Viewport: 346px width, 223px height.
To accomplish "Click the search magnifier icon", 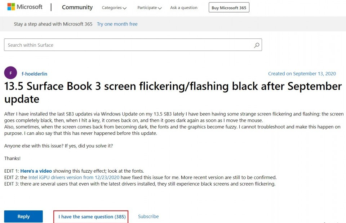I will coord(256,45).
